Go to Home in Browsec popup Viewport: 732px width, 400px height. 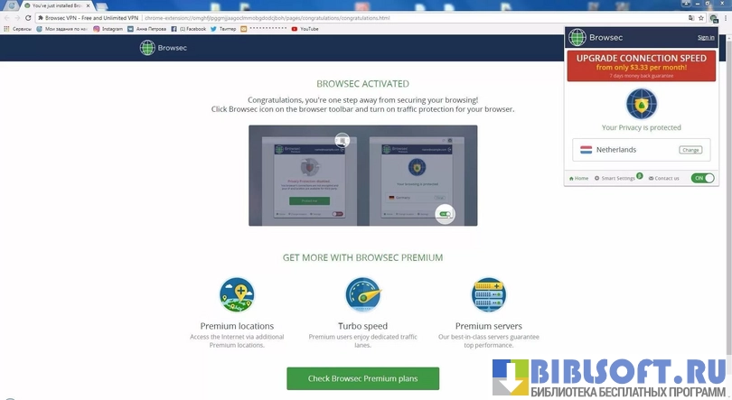[x=578, y=178]
